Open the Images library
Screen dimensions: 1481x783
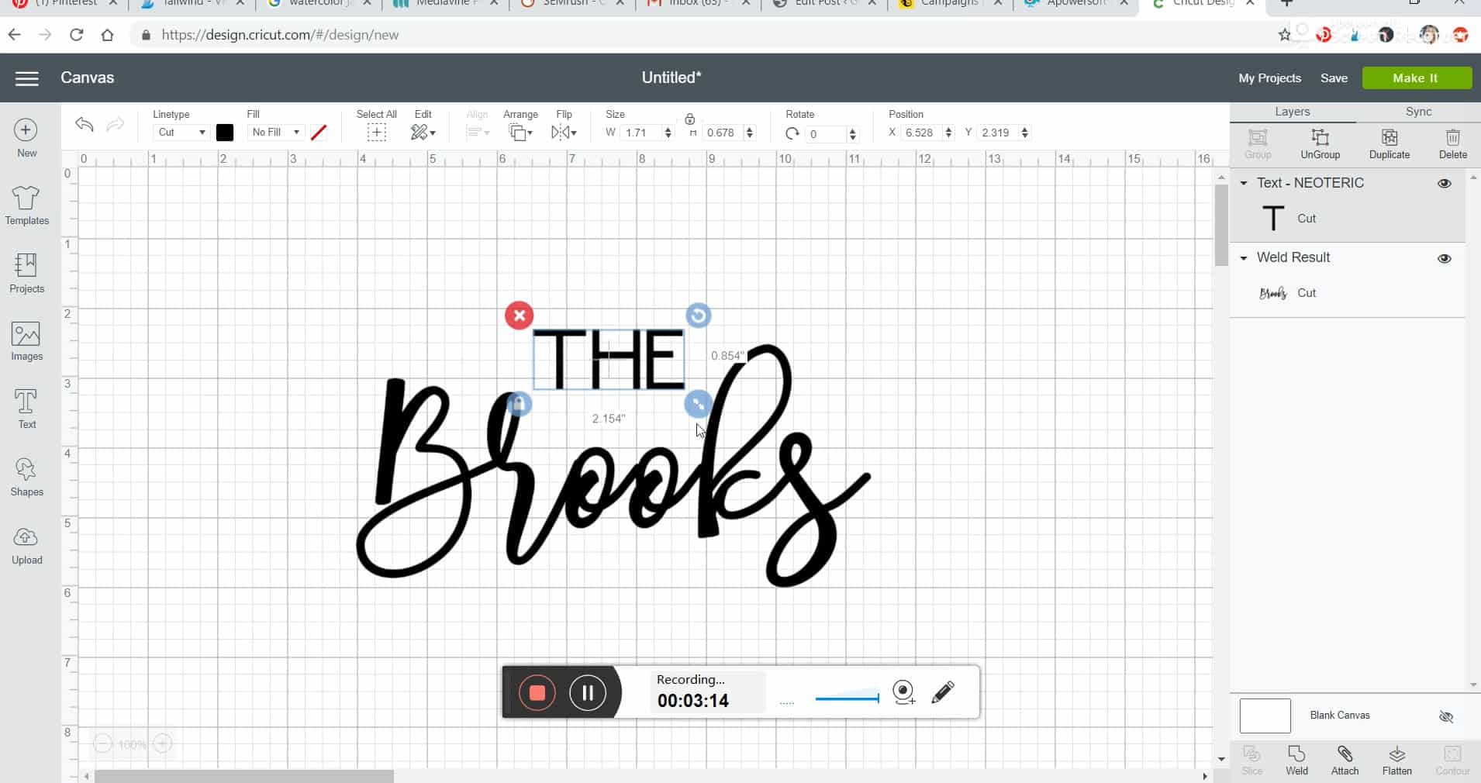pos(26,341)
